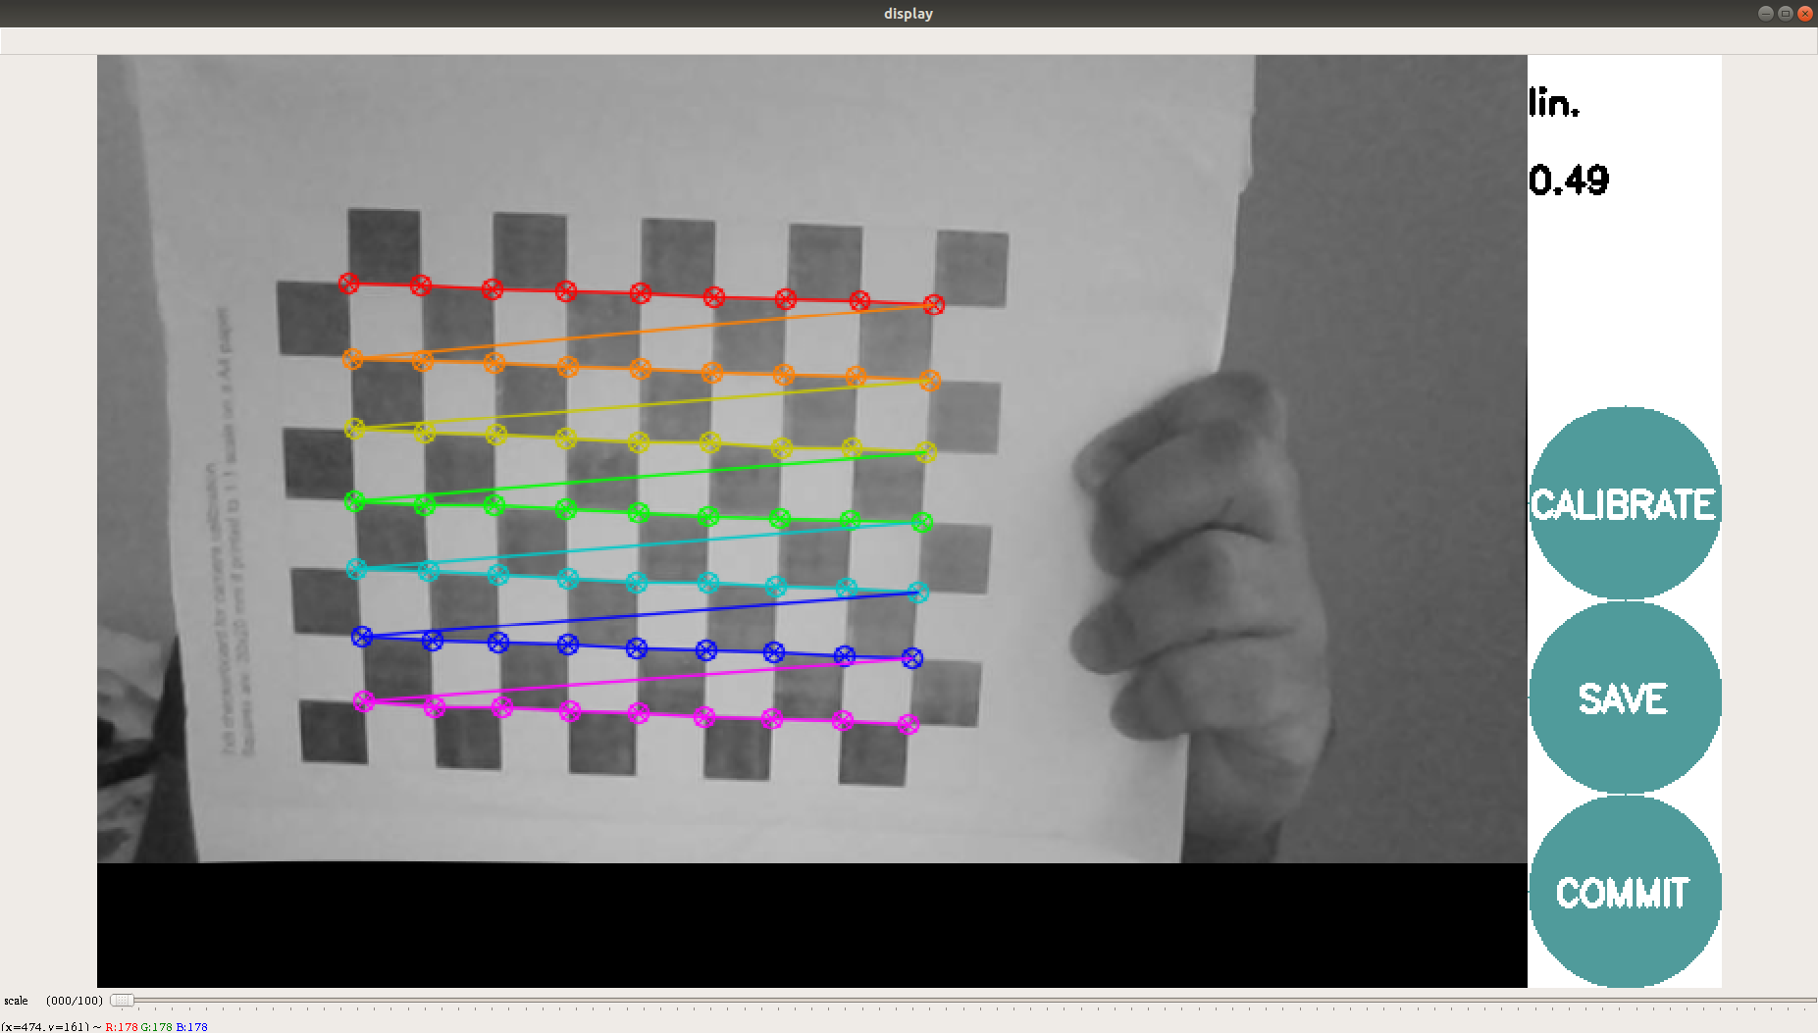The width and height of the screenshot is (1818, 1033).
Task: Click the scale label in bottom bar
Action: (x=15, y=1001)
